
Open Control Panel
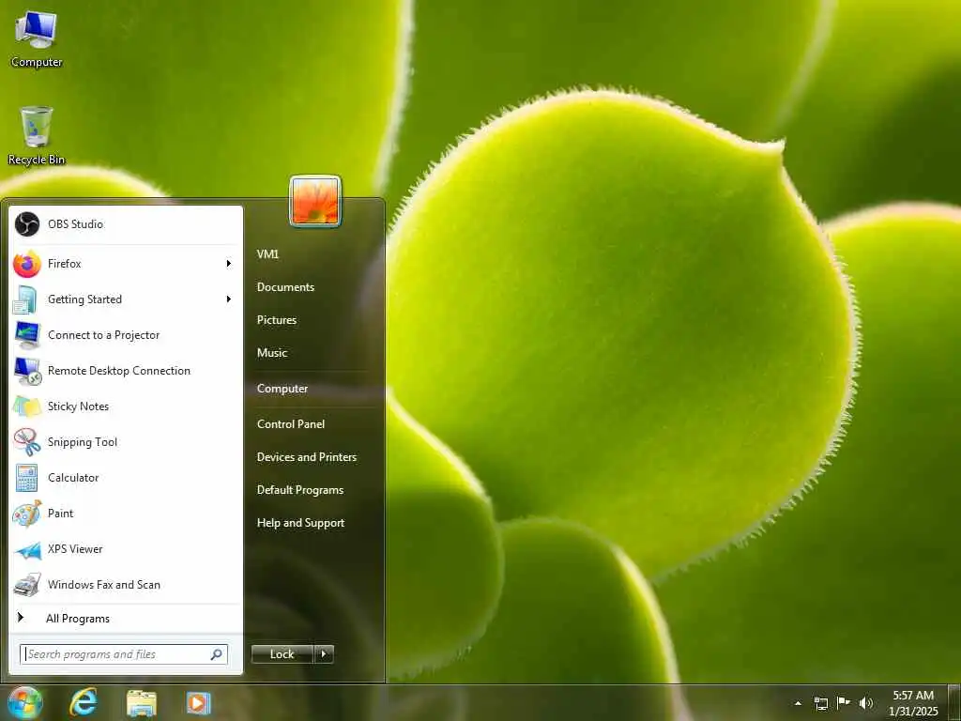click(291, 424)
